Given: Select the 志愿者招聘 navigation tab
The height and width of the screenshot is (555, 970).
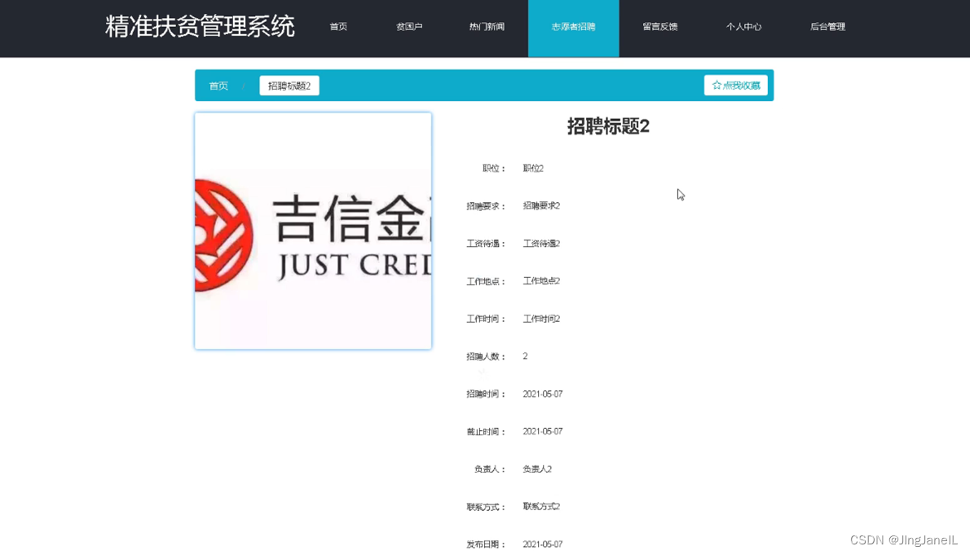Looking at the screenshot, I should [574, 28].
